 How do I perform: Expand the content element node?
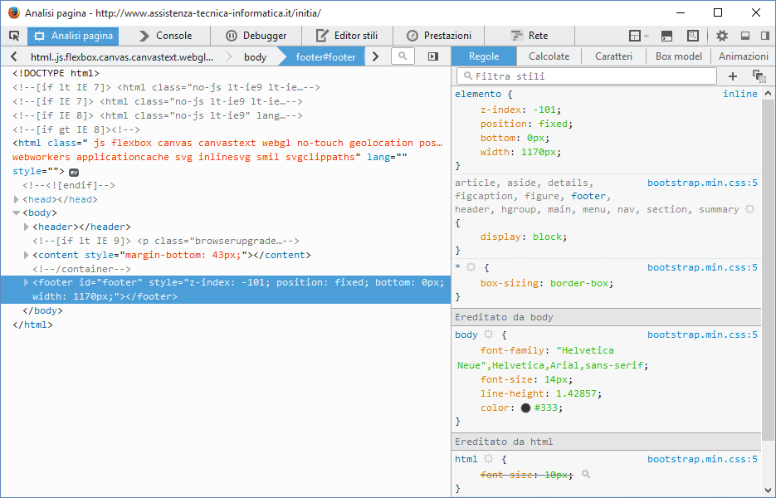pyautogui.click(x=27, y=255)
